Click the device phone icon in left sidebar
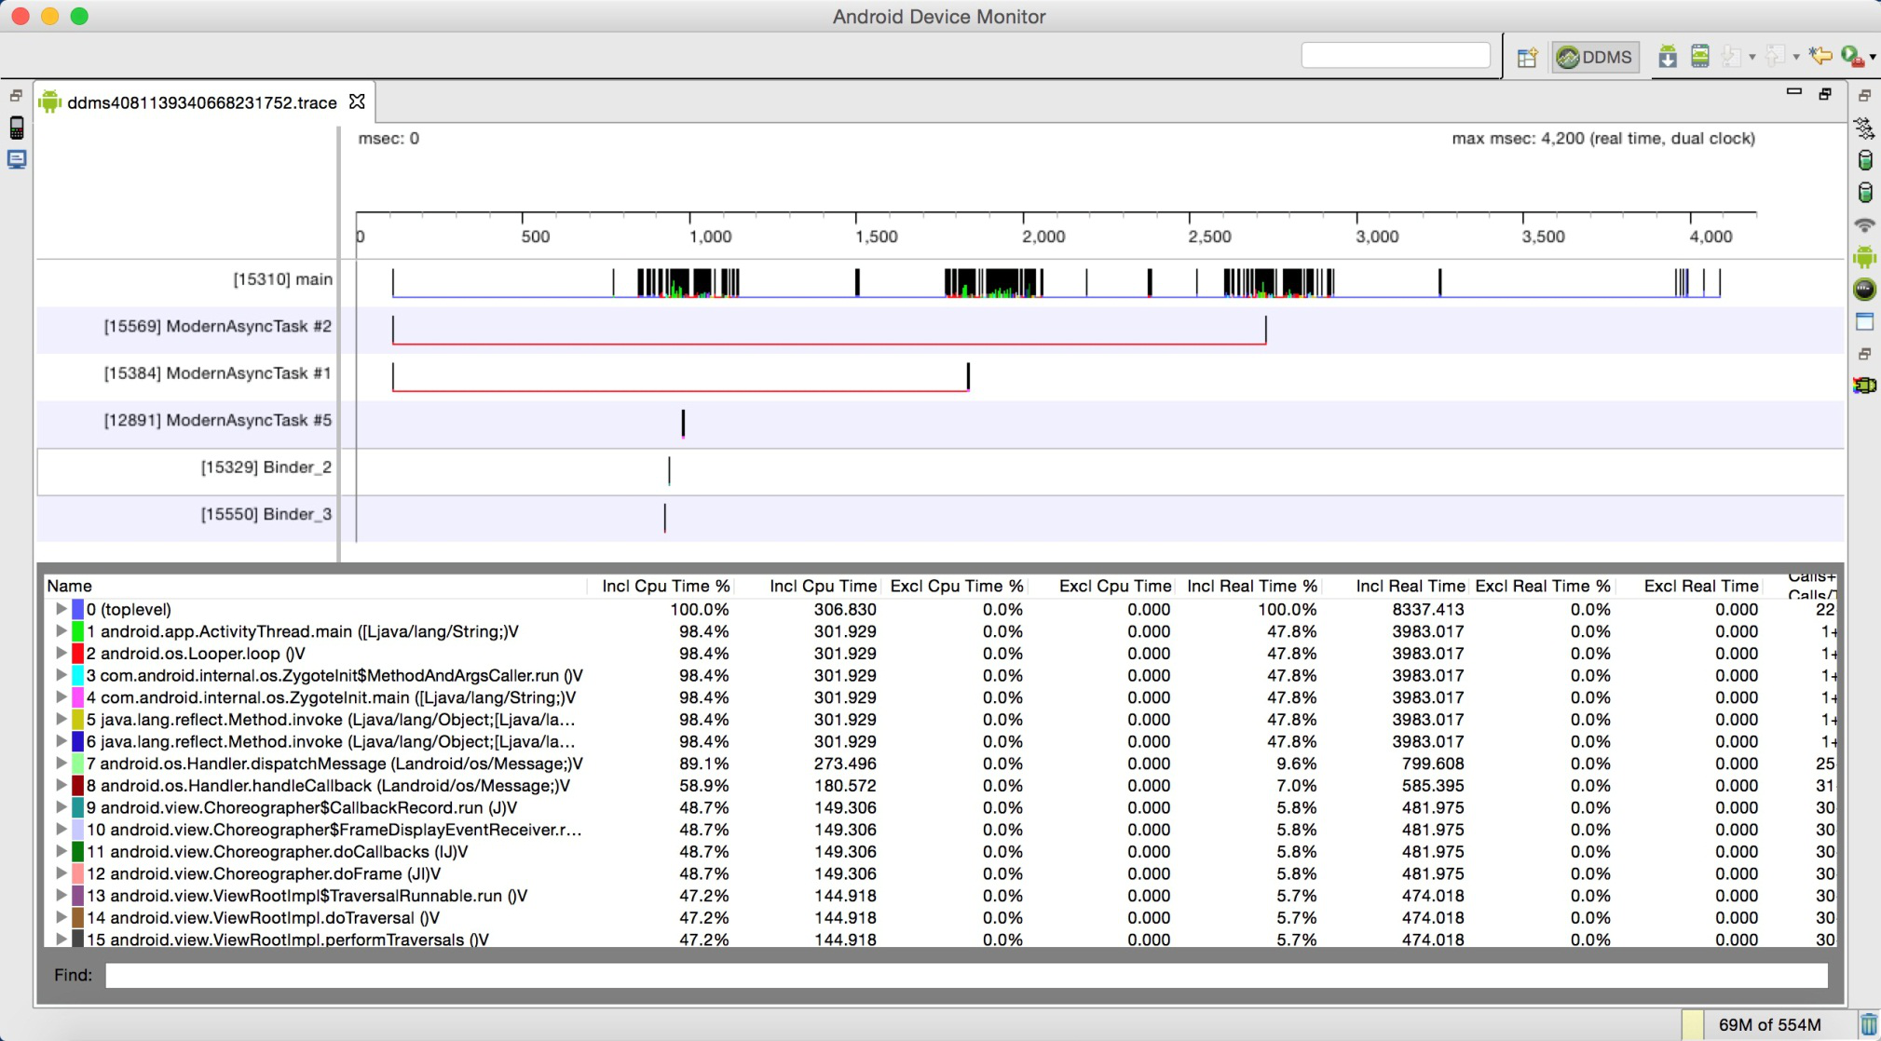Screen dimensions: 1881x1041 pos(17,128)
